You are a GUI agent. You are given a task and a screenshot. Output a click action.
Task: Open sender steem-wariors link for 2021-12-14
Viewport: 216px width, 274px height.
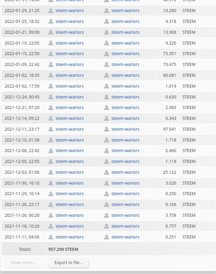point(70,118)
